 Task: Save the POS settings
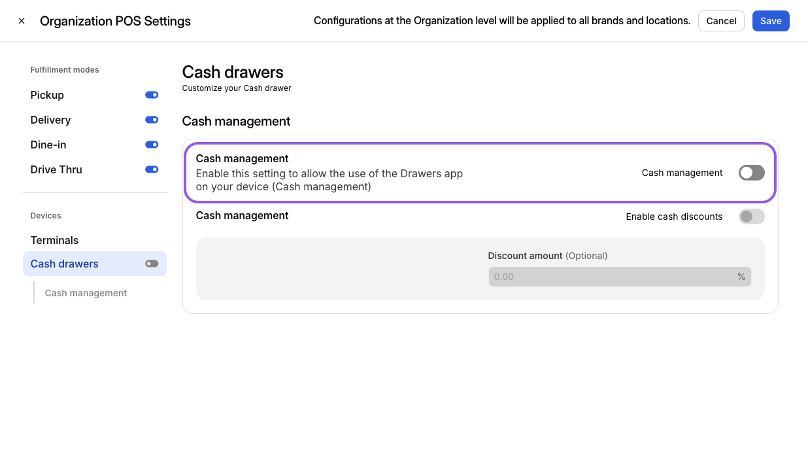[770, 21]
